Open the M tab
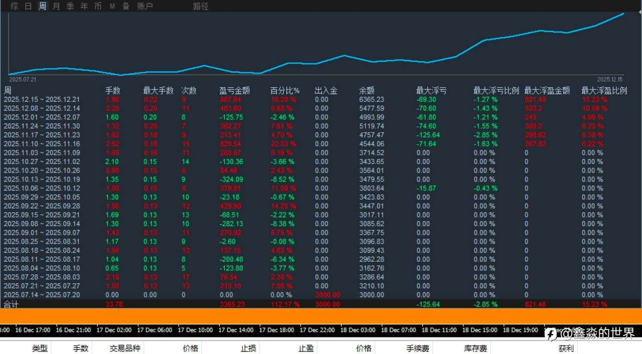642x354 pixels. click(x=112, y=6)
